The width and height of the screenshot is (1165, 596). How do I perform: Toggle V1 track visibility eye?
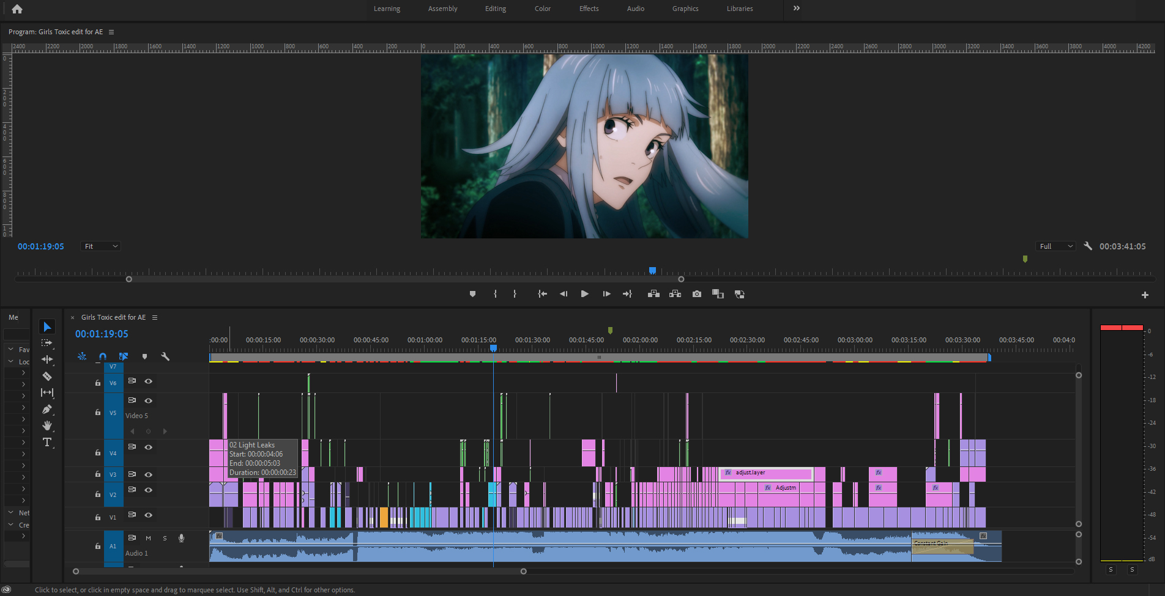[x=148, y=515]
